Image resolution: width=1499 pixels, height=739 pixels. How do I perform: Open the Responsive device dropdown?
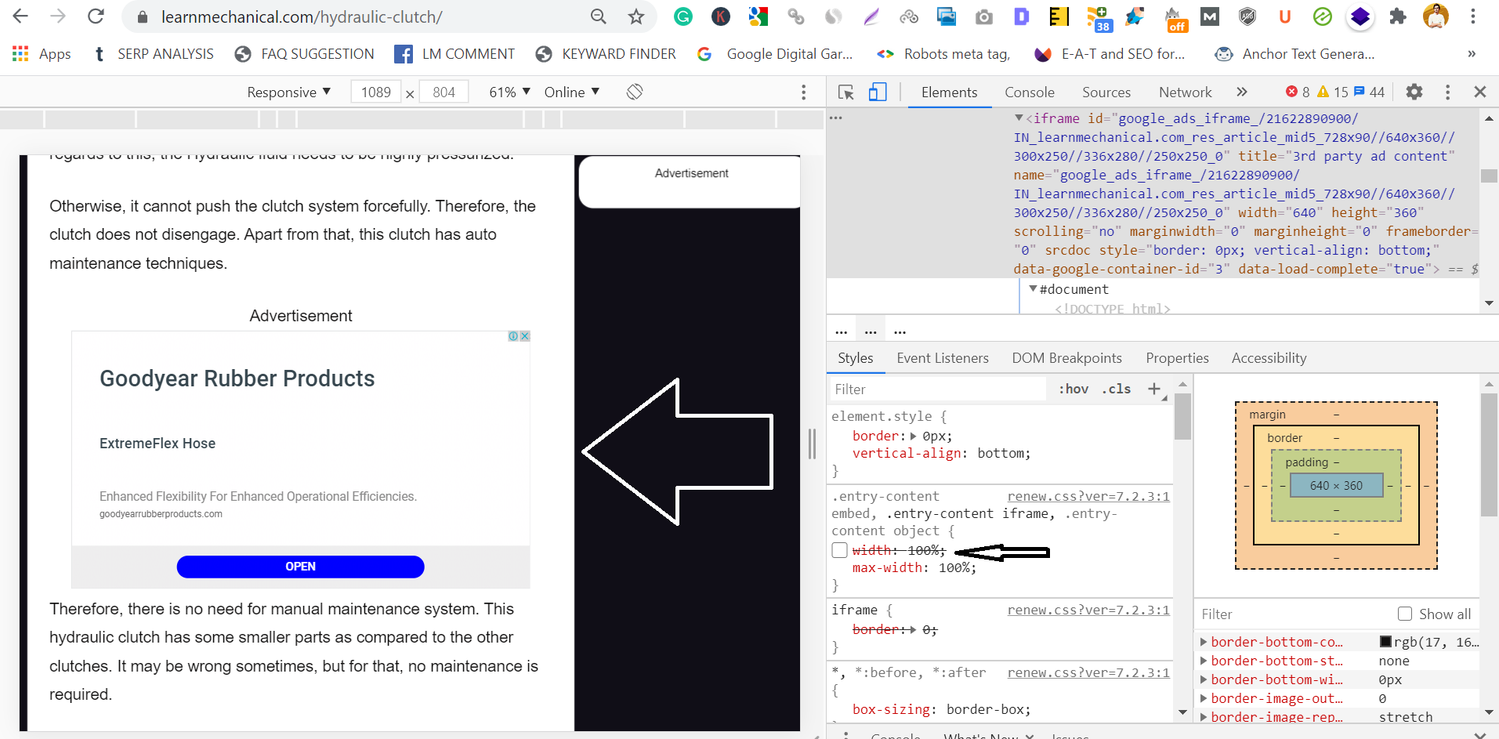tap(288, 92)
